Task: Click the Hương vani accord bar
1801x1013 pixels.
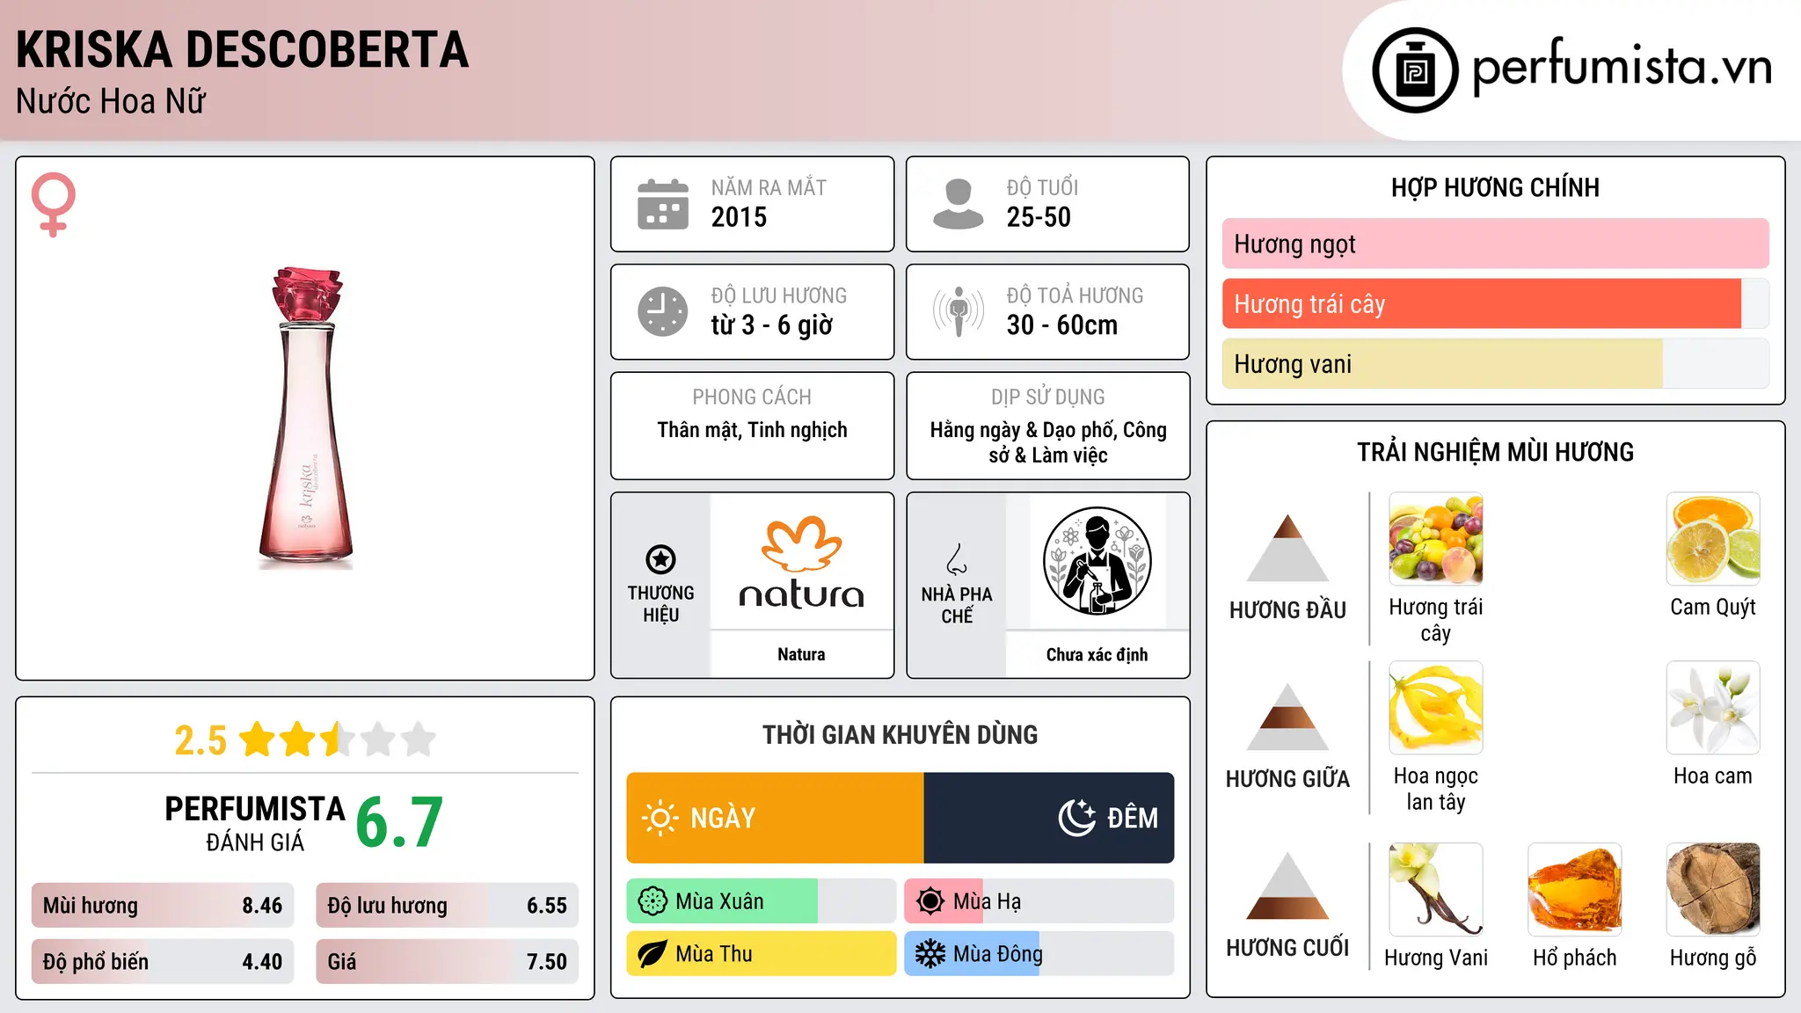Action: click(x=1495, y=363)
